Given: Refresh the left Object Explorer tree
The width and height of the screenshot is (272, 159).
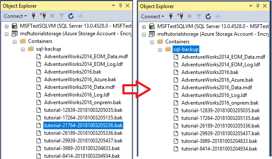Looking at the screenshot, I should tap(71, 16).
